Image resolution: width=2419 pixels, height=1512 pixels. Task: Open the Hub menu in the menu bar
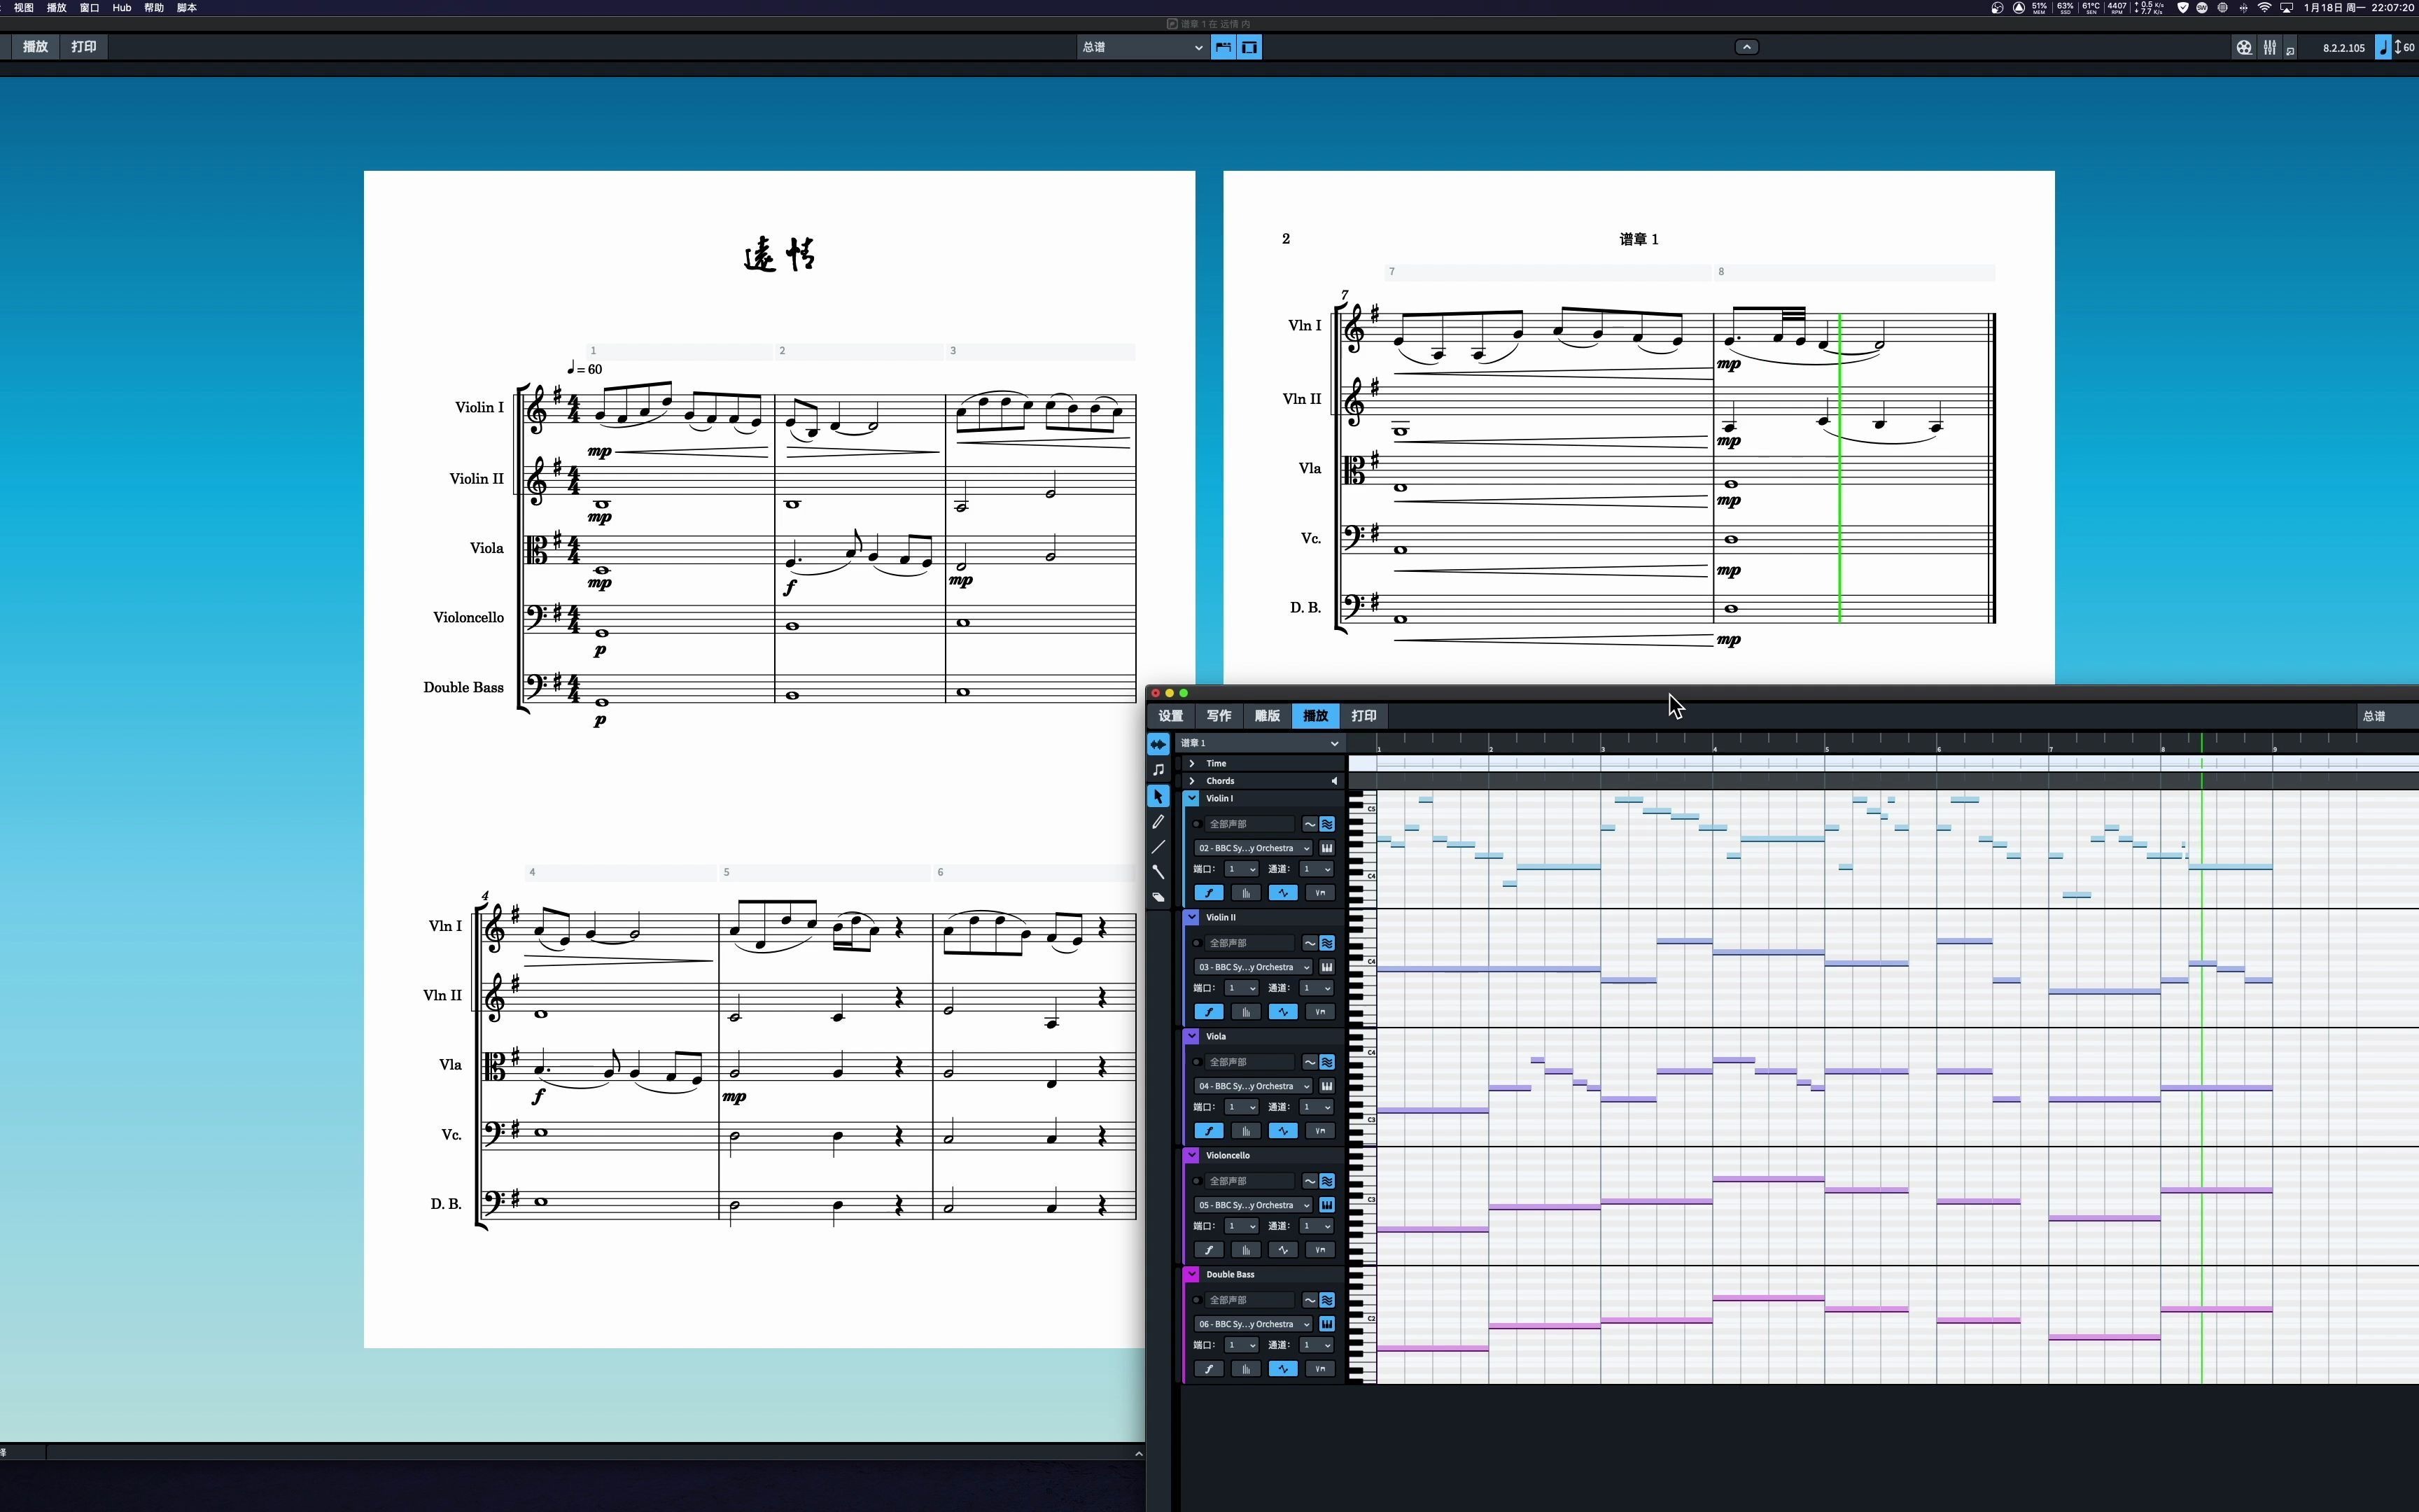click(121, 7)
